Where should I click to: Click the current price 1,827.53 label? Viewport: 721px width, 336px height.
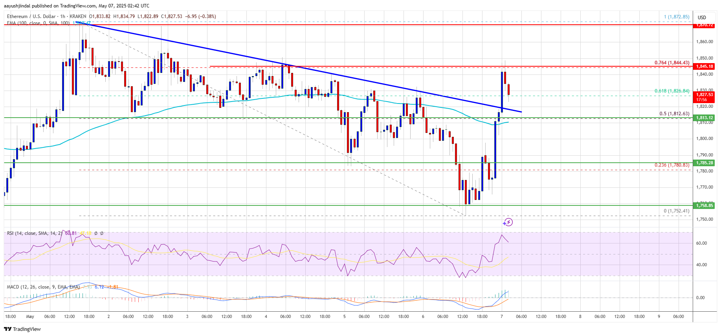704,95
